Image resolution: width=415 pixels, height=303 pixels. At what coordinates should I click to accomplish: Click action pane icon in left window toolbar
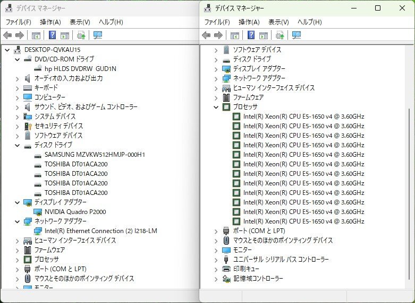(x=65, y=35)
